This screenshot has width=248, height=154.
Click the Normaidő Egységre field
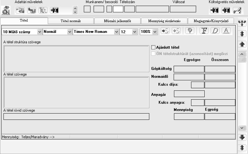pos(189,77)
